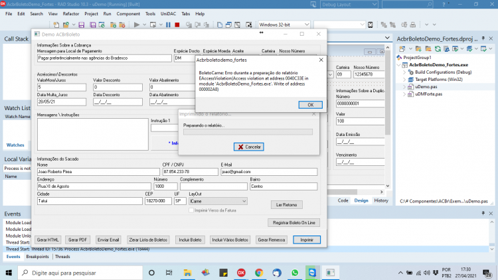Image resolution: width=498 pixels, height=280 pixels.
Task: Click the Gerar HTML button
Action: click(48, 240)
